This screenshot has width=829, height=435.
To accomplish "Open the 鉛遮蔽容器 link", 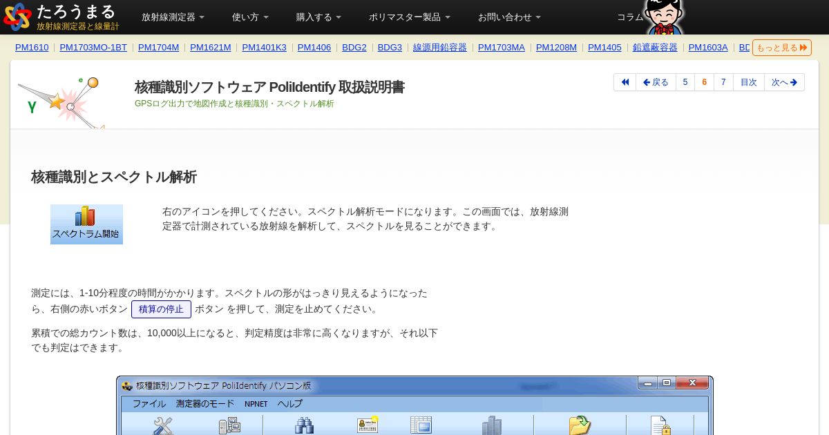I will point(655,48).
